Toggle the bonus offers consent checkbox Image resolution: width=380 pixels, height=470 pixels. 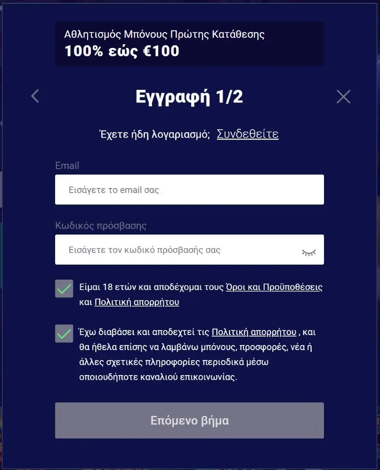(x=64, y=333)
